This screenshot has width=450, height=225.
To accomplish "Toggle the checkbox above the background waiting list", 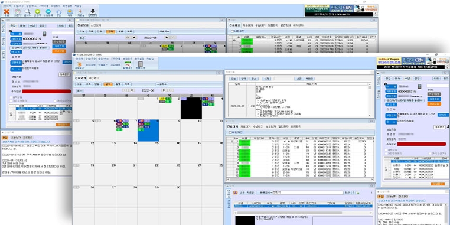I will click(x=233, y=31).
